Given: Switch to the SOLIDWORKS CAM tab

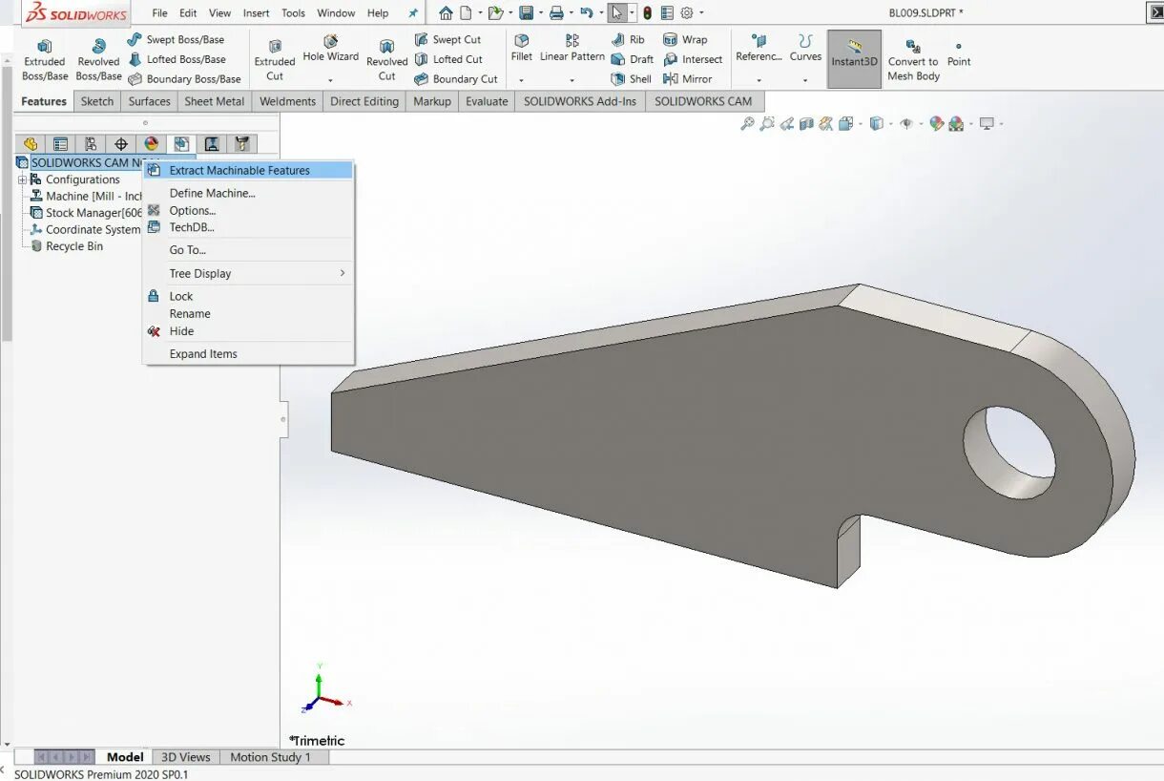Looking at the screenshot, I should [x=703, y=101].
